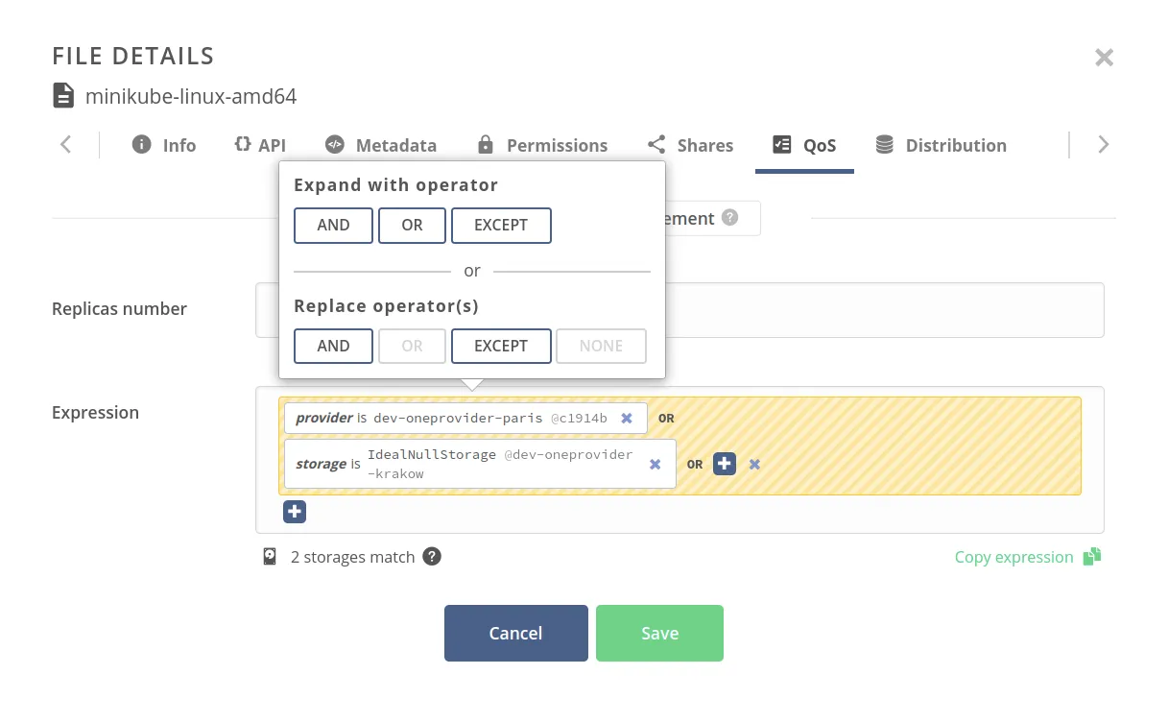Click the share icon on the Shares tab
1168x723 pixels.
click(x=656, y=144)
